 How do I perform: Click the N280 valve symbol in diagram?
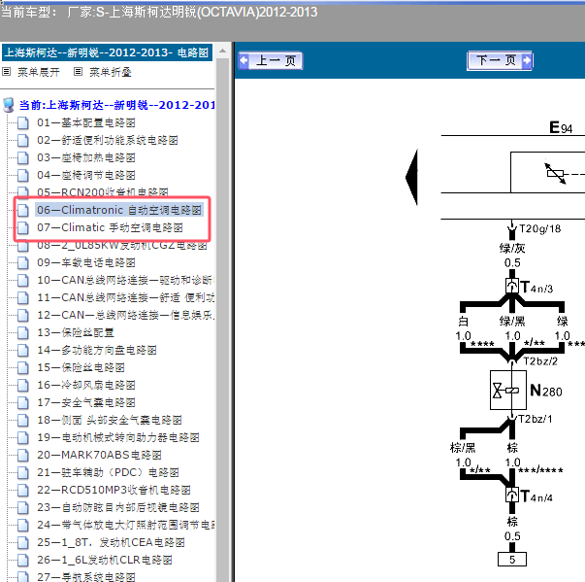(x=508, y=390)
